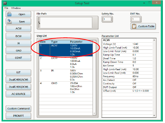Click the Low Limit-Real (mA) row
This screenshot has width=165, height=123.
pyautogui.click(x=127, y=73)
